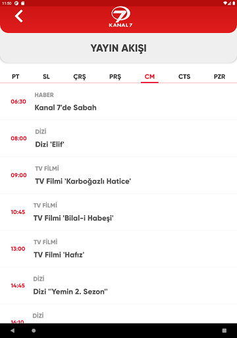Open Dizi "Yemin 2. Sezon" entry
The width and height of the screenshot is (237, 338).
pyautogui.click(x=118, y=286)
